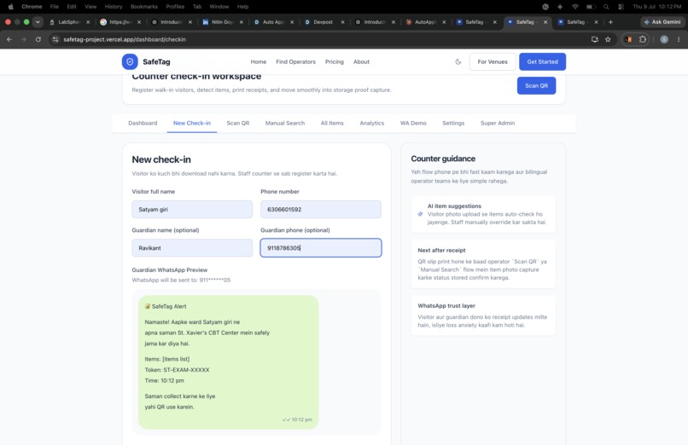
Task: Click Ask Gemini button
Action: (662, 22)
